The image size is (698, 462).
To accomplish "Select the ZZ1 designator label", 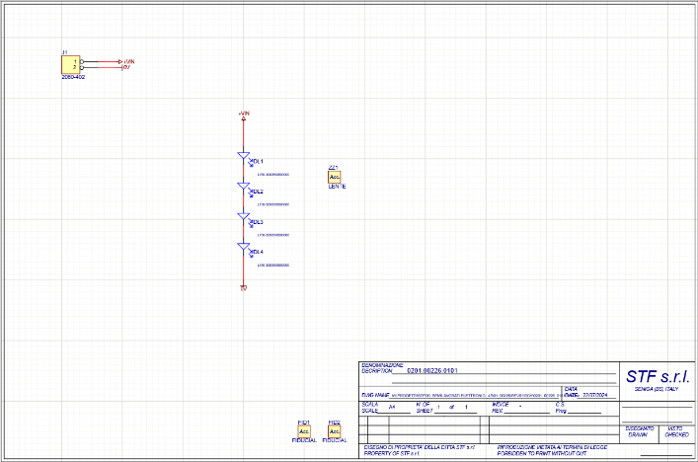I will coord(333,168).
